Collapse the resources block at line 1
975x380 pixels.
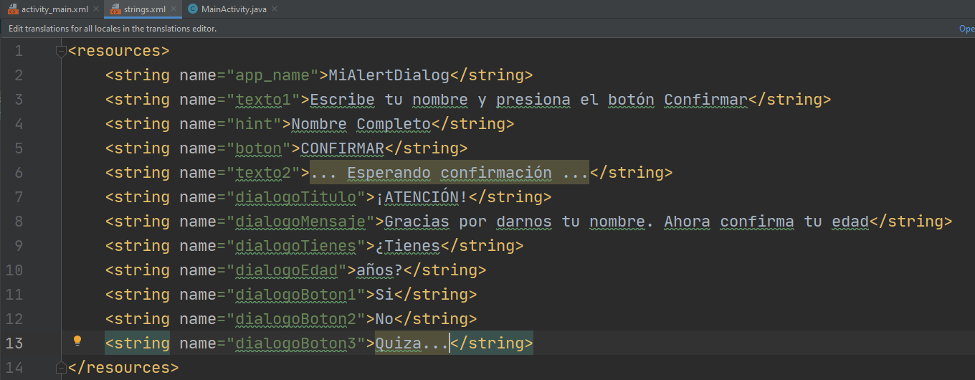click(61, 52)
